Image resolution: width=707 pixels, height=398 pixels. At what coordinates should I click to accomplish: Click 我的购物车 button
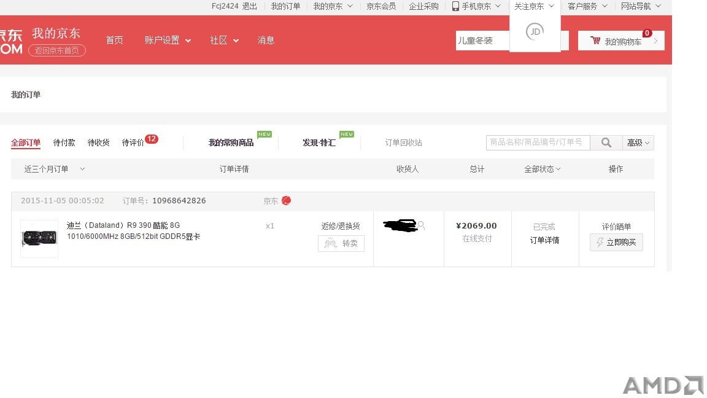coord(621,41)
